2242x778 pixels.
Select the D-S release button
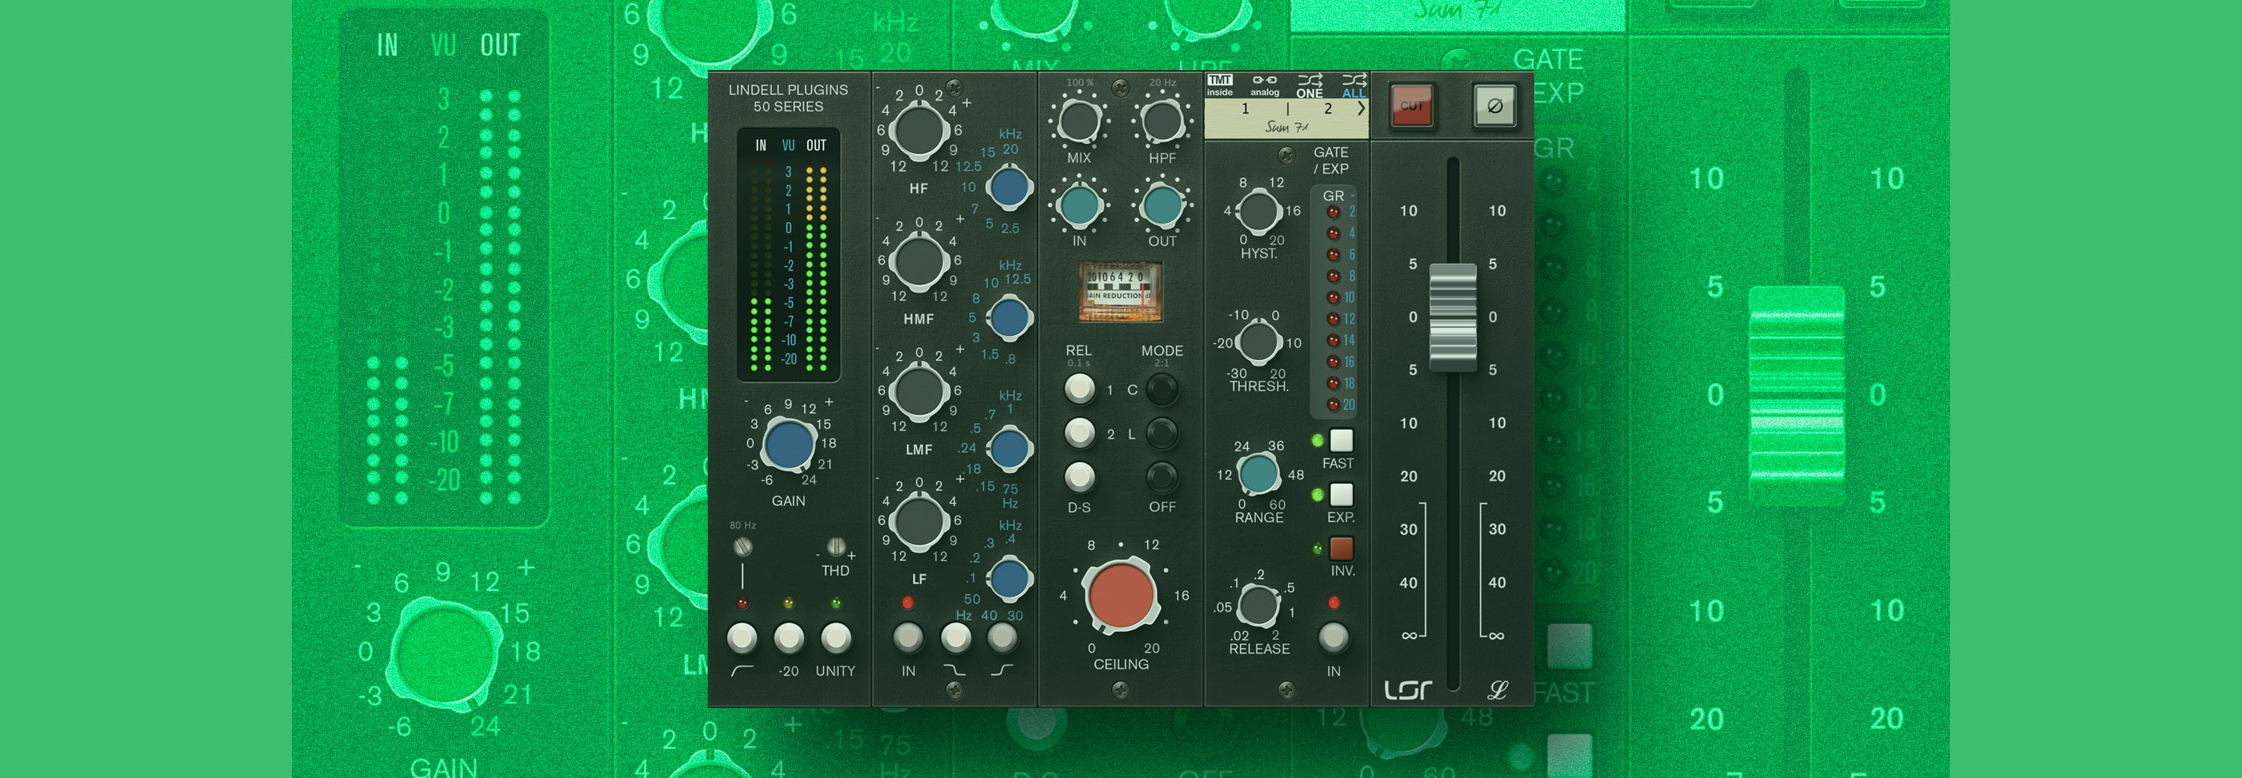click(1079, 477)
